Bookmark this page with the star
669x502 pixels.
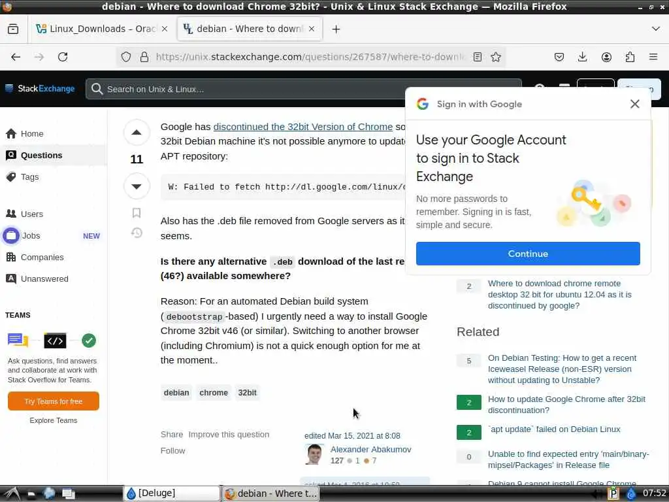pos(496,57)
